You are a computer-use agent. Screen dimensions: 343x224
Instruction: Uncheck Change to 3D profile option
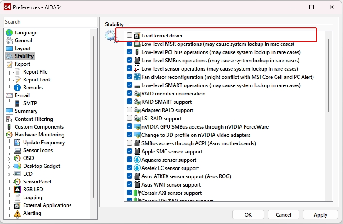pyautogui.click(x=130, y=135)
